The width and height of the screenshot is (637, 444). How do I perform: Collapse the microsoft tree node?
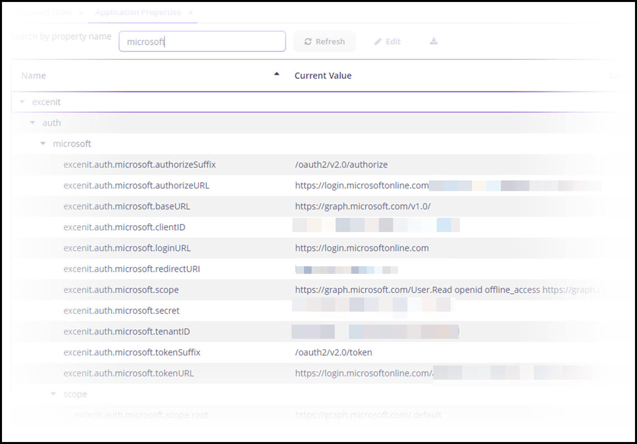coord(43,143)
